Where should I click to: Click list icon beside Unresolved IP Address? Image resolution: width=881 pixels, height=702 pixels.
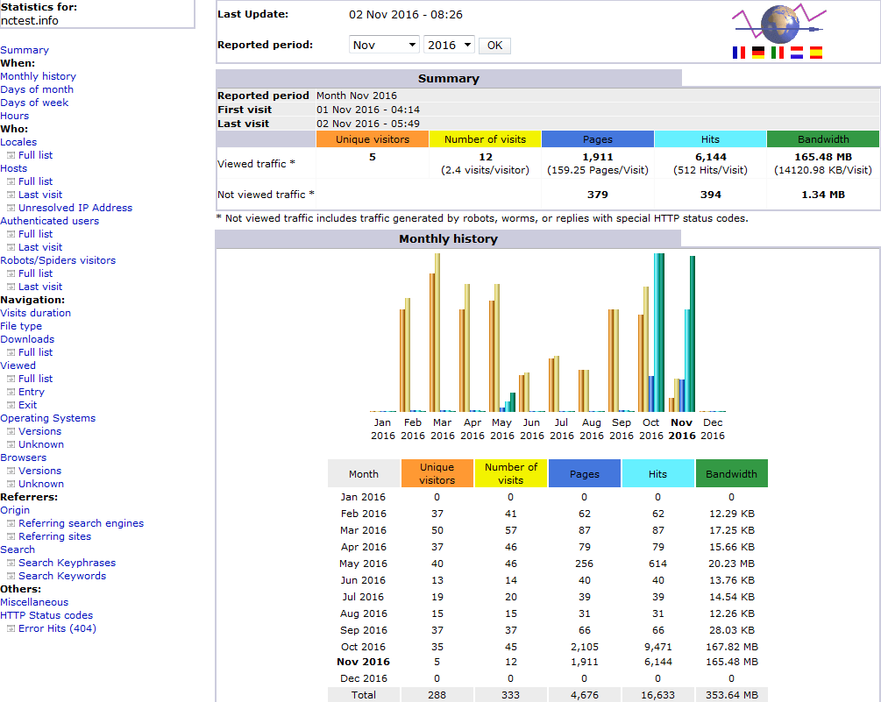point(11,209)
